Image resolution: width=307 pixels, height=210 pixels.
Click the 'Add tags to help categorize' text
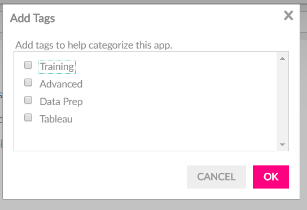pyautogui.click(x=94, y=45)
